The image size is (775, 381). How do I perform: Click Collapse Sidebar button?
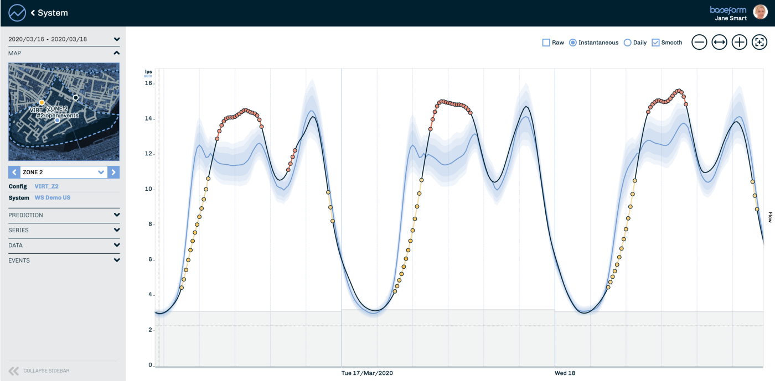pyautogui.click(x=39, y=370)
